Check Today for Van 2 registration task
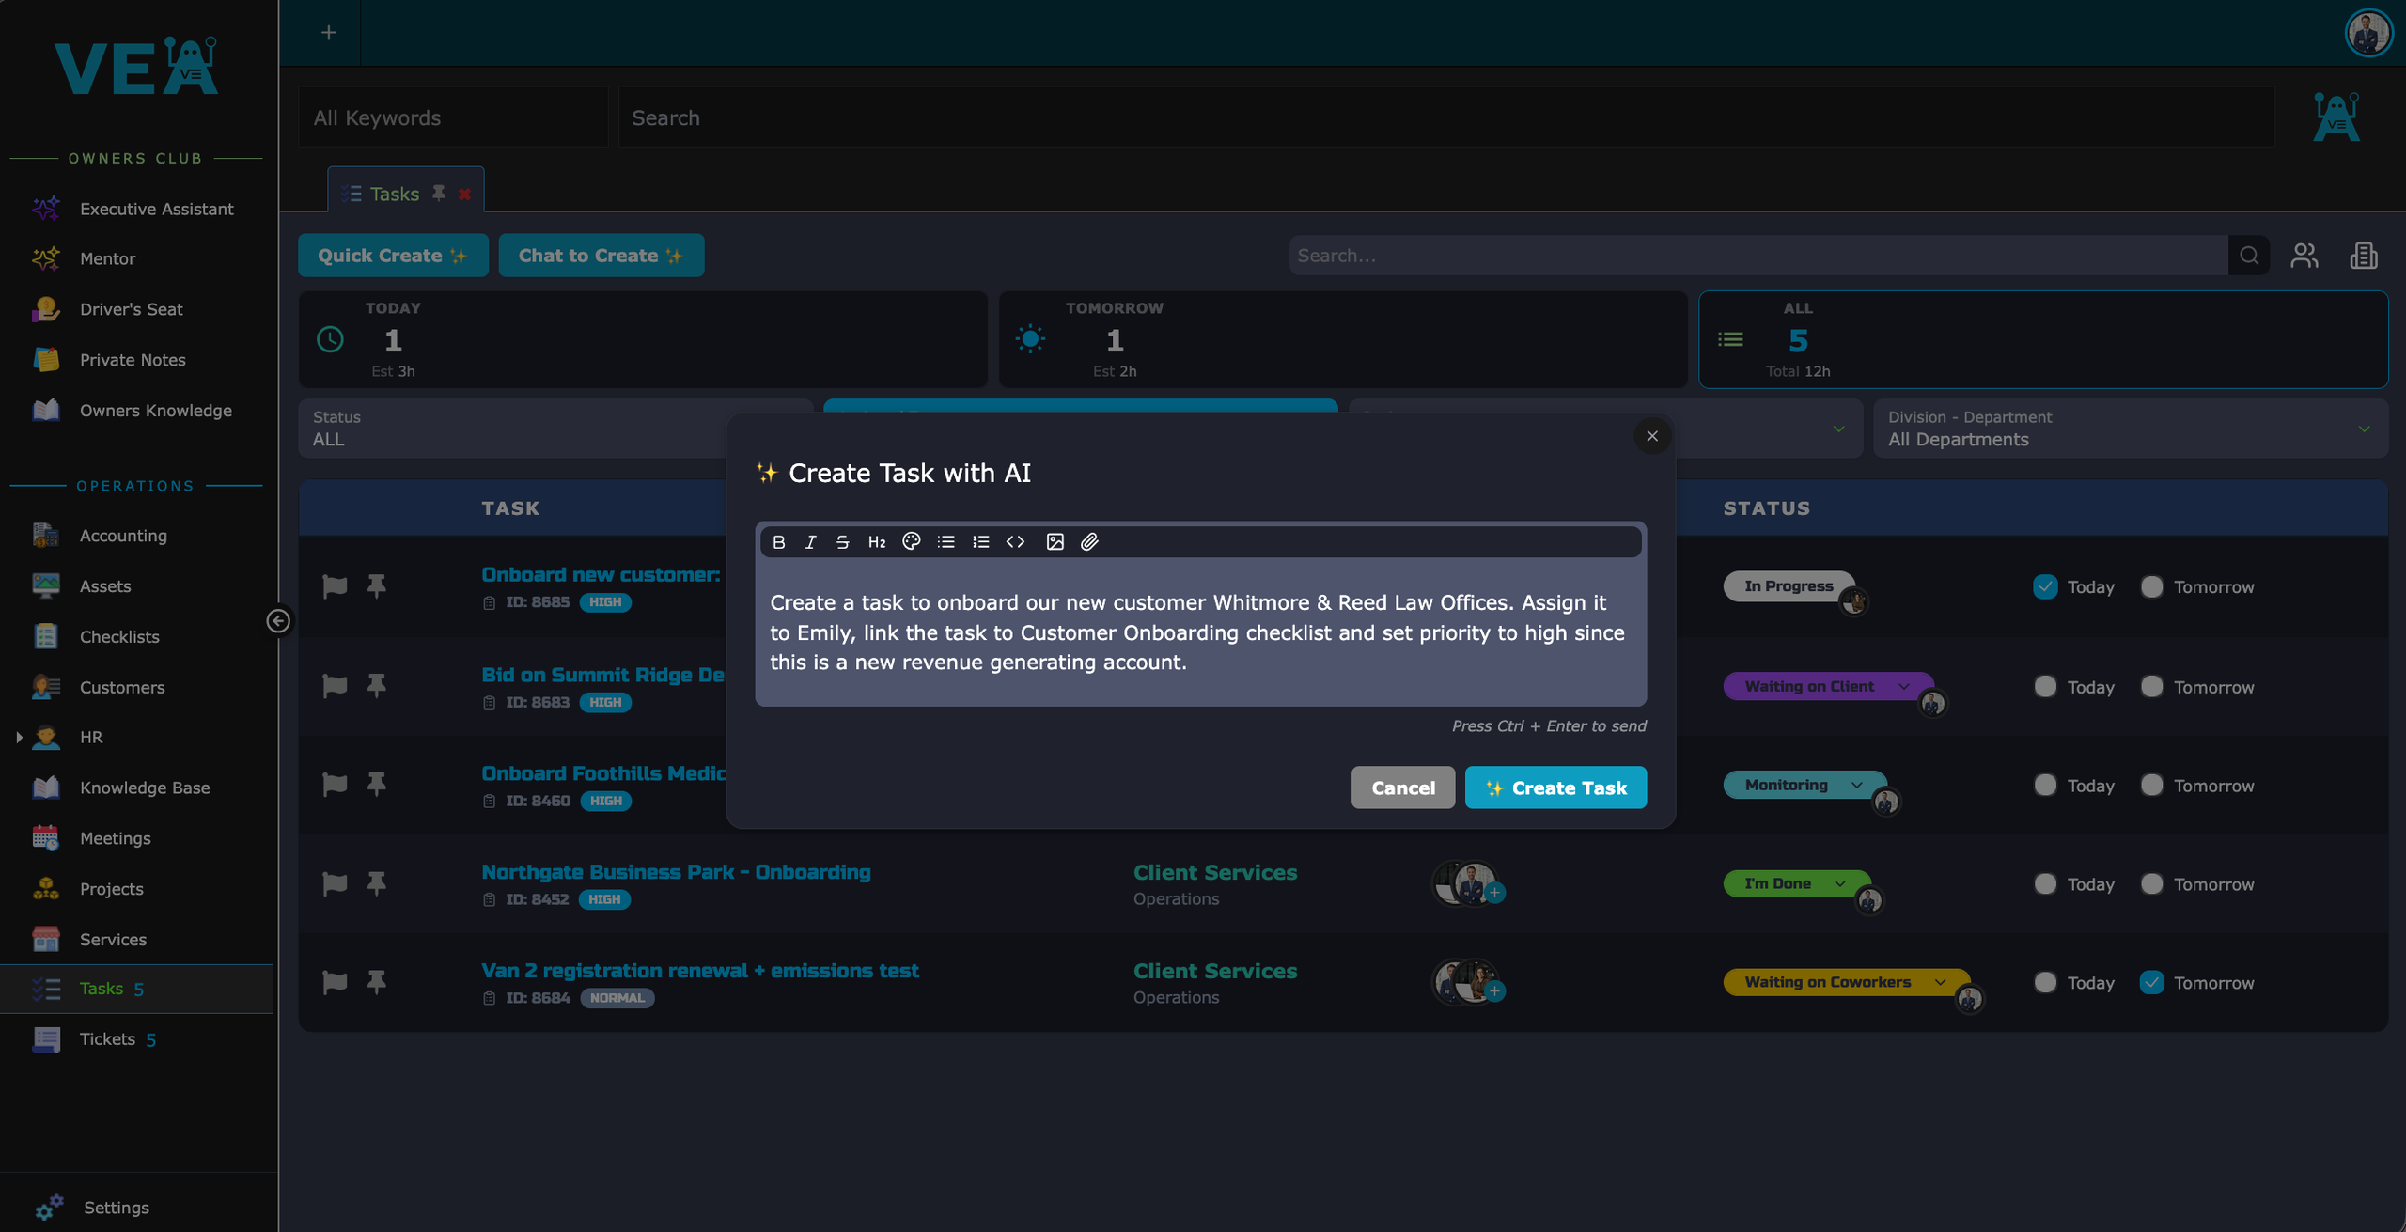This screenshot has width=2406, height=1232. [x=2045, y=982]
